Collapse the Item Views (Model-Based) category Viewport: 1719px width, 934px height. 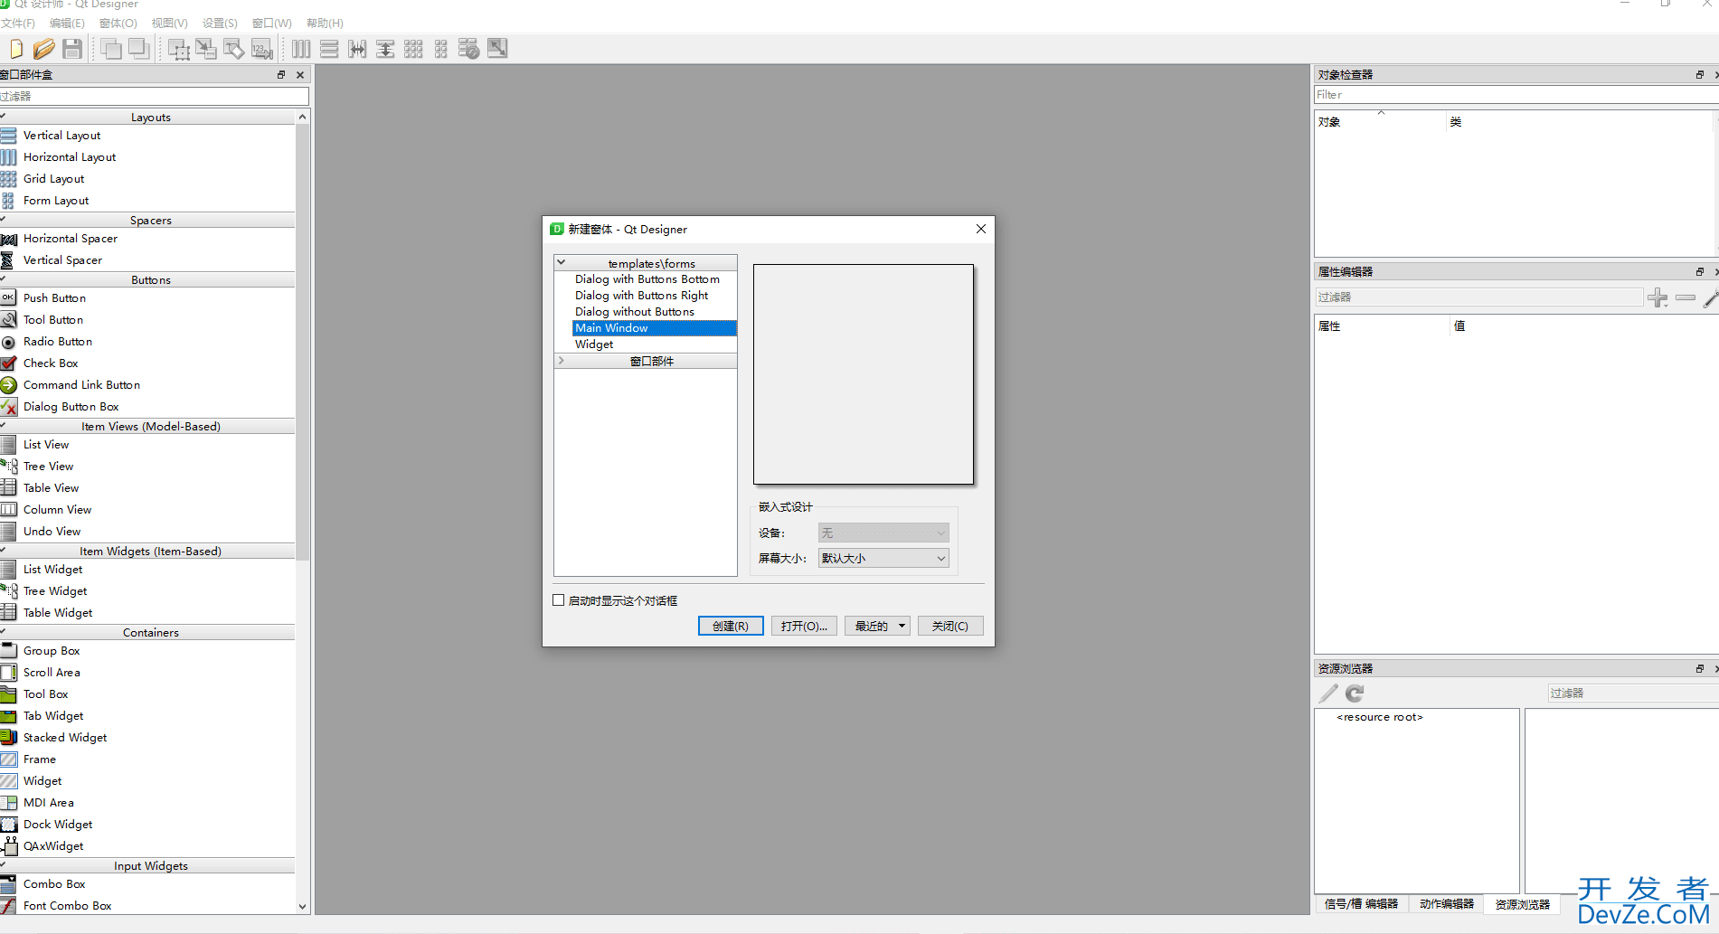coord(147,427)
